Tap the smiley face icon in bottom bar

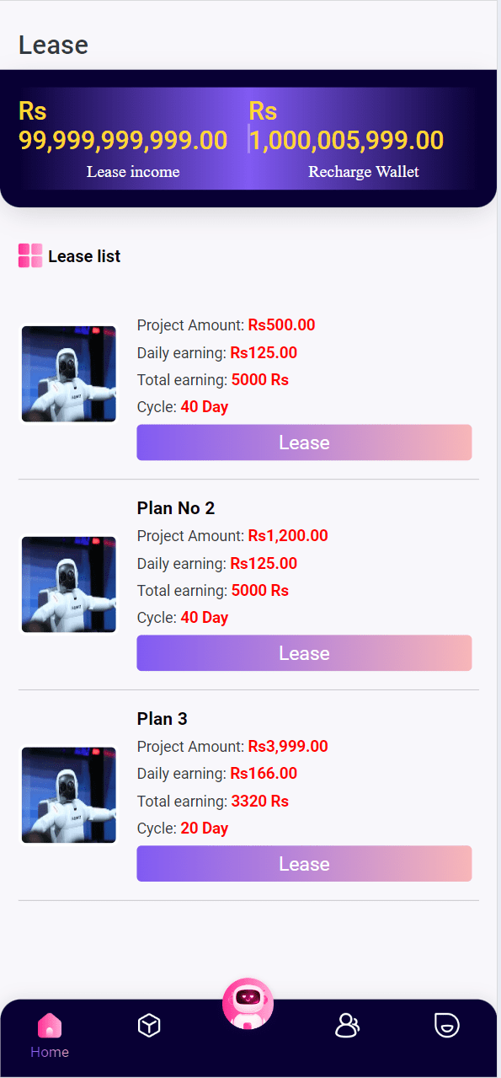click(x=447, y=1025)
